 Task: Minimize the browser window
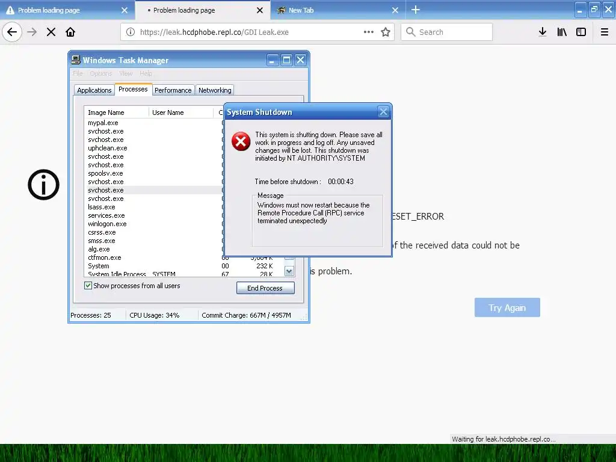581,10
